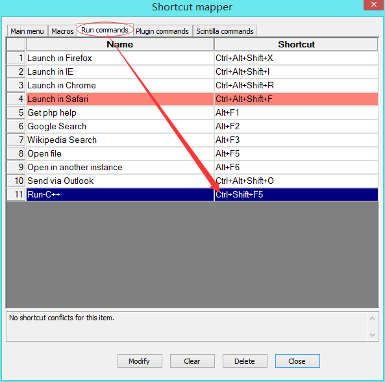Click the Close button at bottom
Screen dimensions: 385x382
297,361
